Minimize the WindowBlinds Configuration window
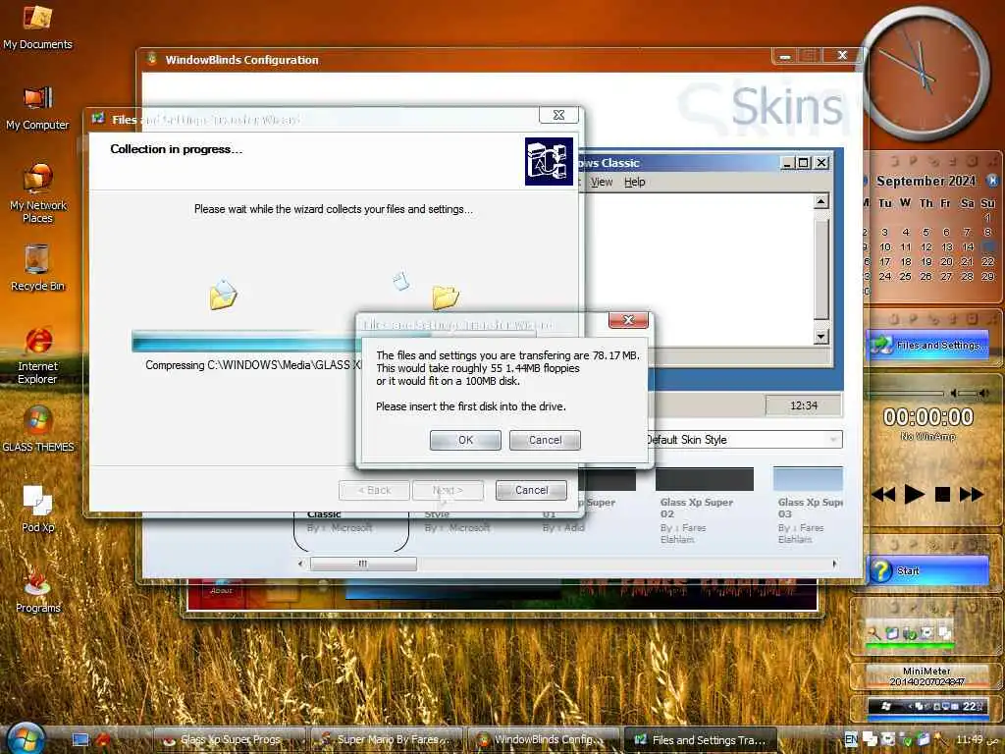Screen dimensions: 1005x754 pyautogui.click(x=784, y=56)
